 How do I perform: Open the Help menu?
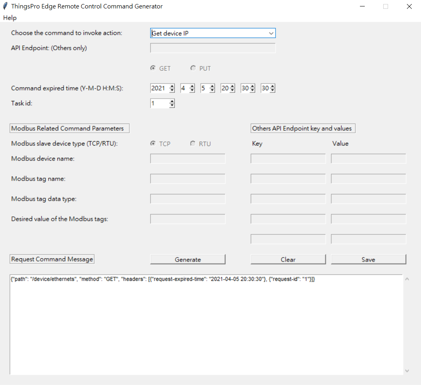pyautogui.click(x=10, y=18)
